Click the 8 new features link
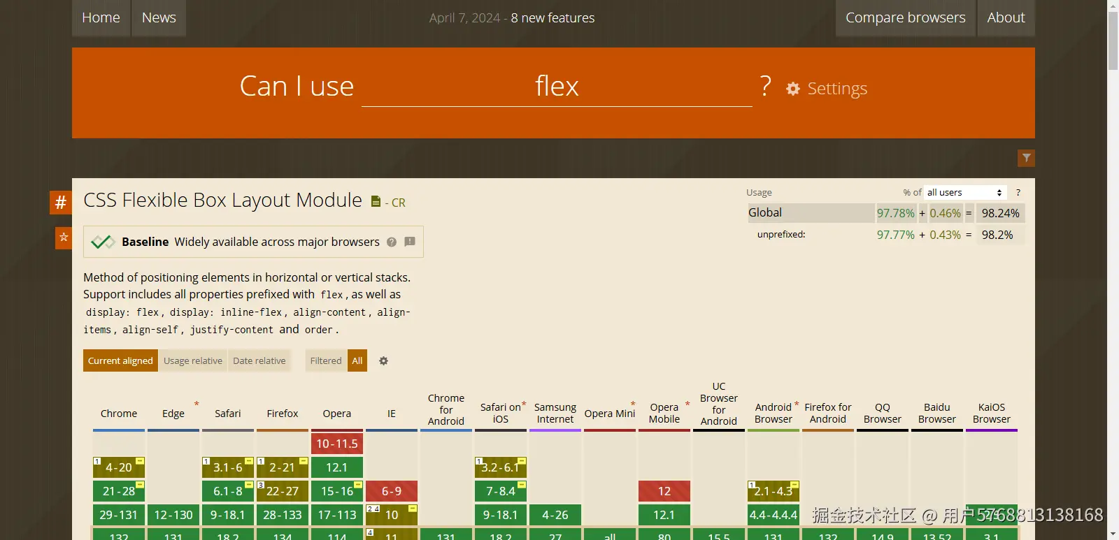Image resolution: width=1119 pixels, height=540 pixels. pyautogui.click(x=553, y=18)
